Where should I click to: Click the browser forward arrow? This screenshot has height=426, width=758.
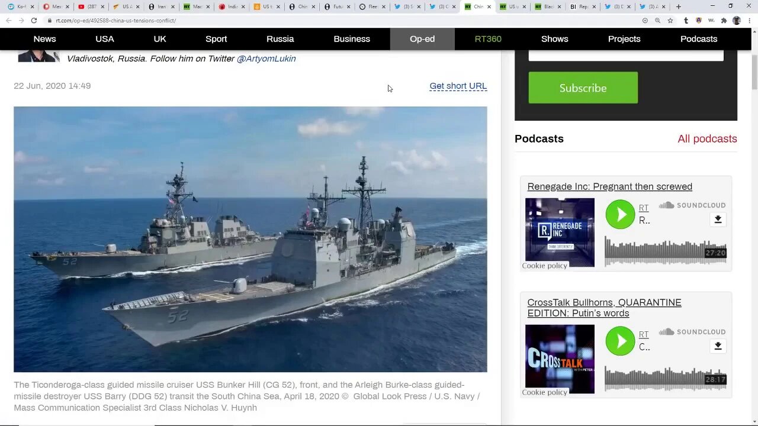21,20
